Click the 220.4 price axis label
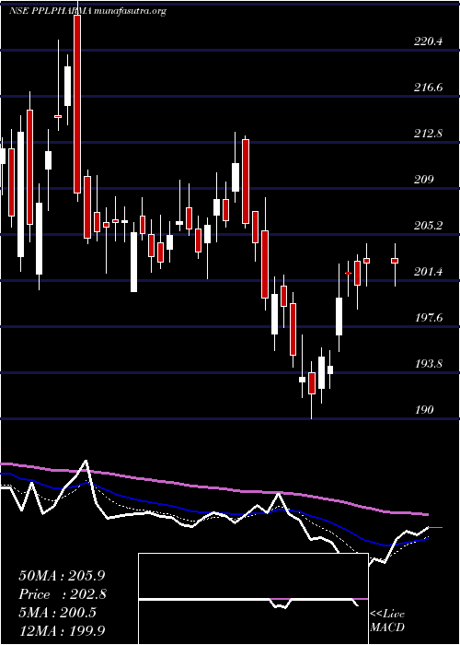460x645 pixels. coord(429,41)
